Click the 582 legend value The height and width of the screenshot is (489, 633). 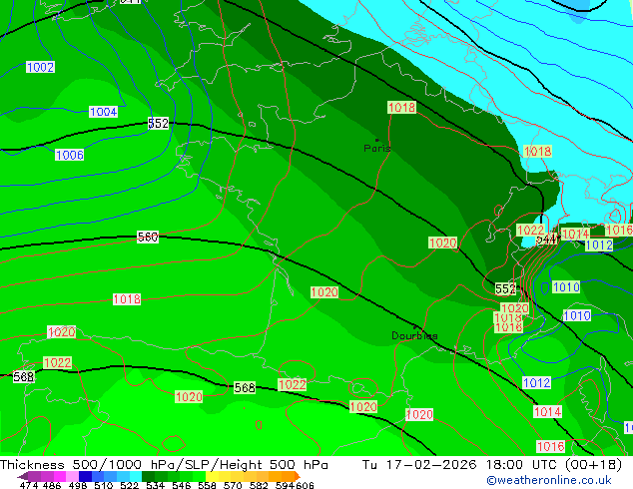pos(260,485)
